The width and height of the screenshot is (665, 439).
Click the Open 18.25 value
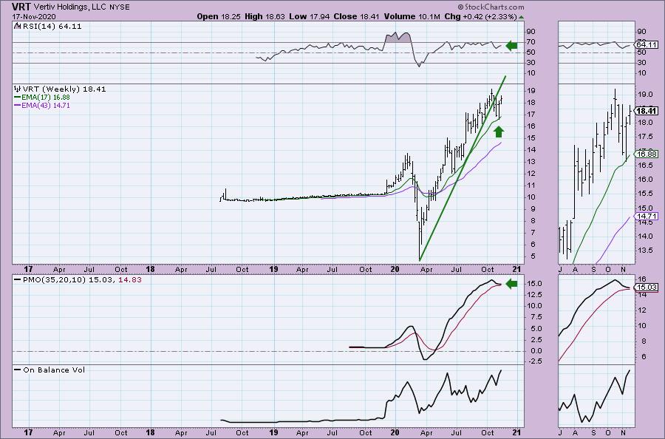[219, 16]
